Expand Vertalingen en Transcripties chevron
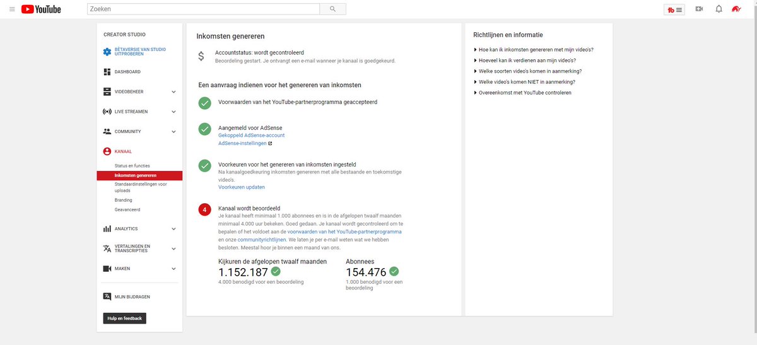 [173, 249]
